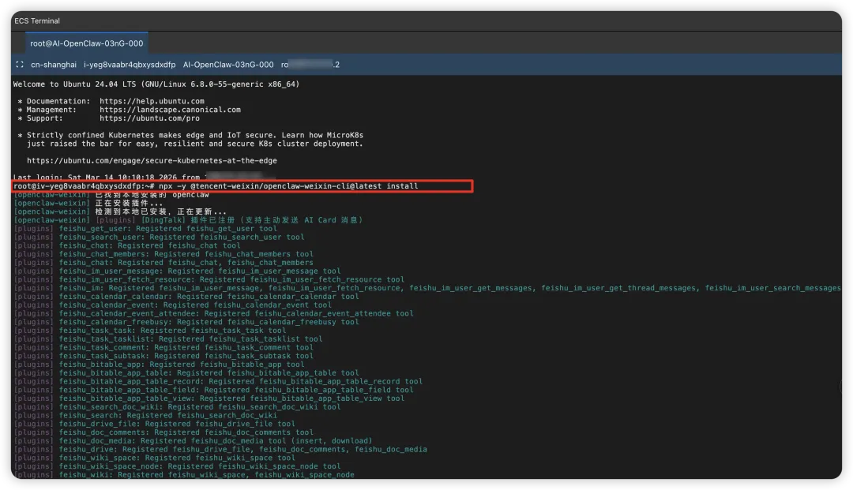Screen dimensions: 853x490
Task: Click the feishu_doc_media insert, download log line
Action: click(194, 441)
